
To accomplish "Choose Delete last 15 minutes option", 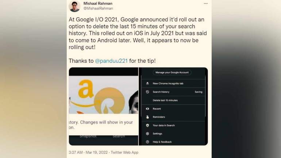I will click(x=165, y=100).
